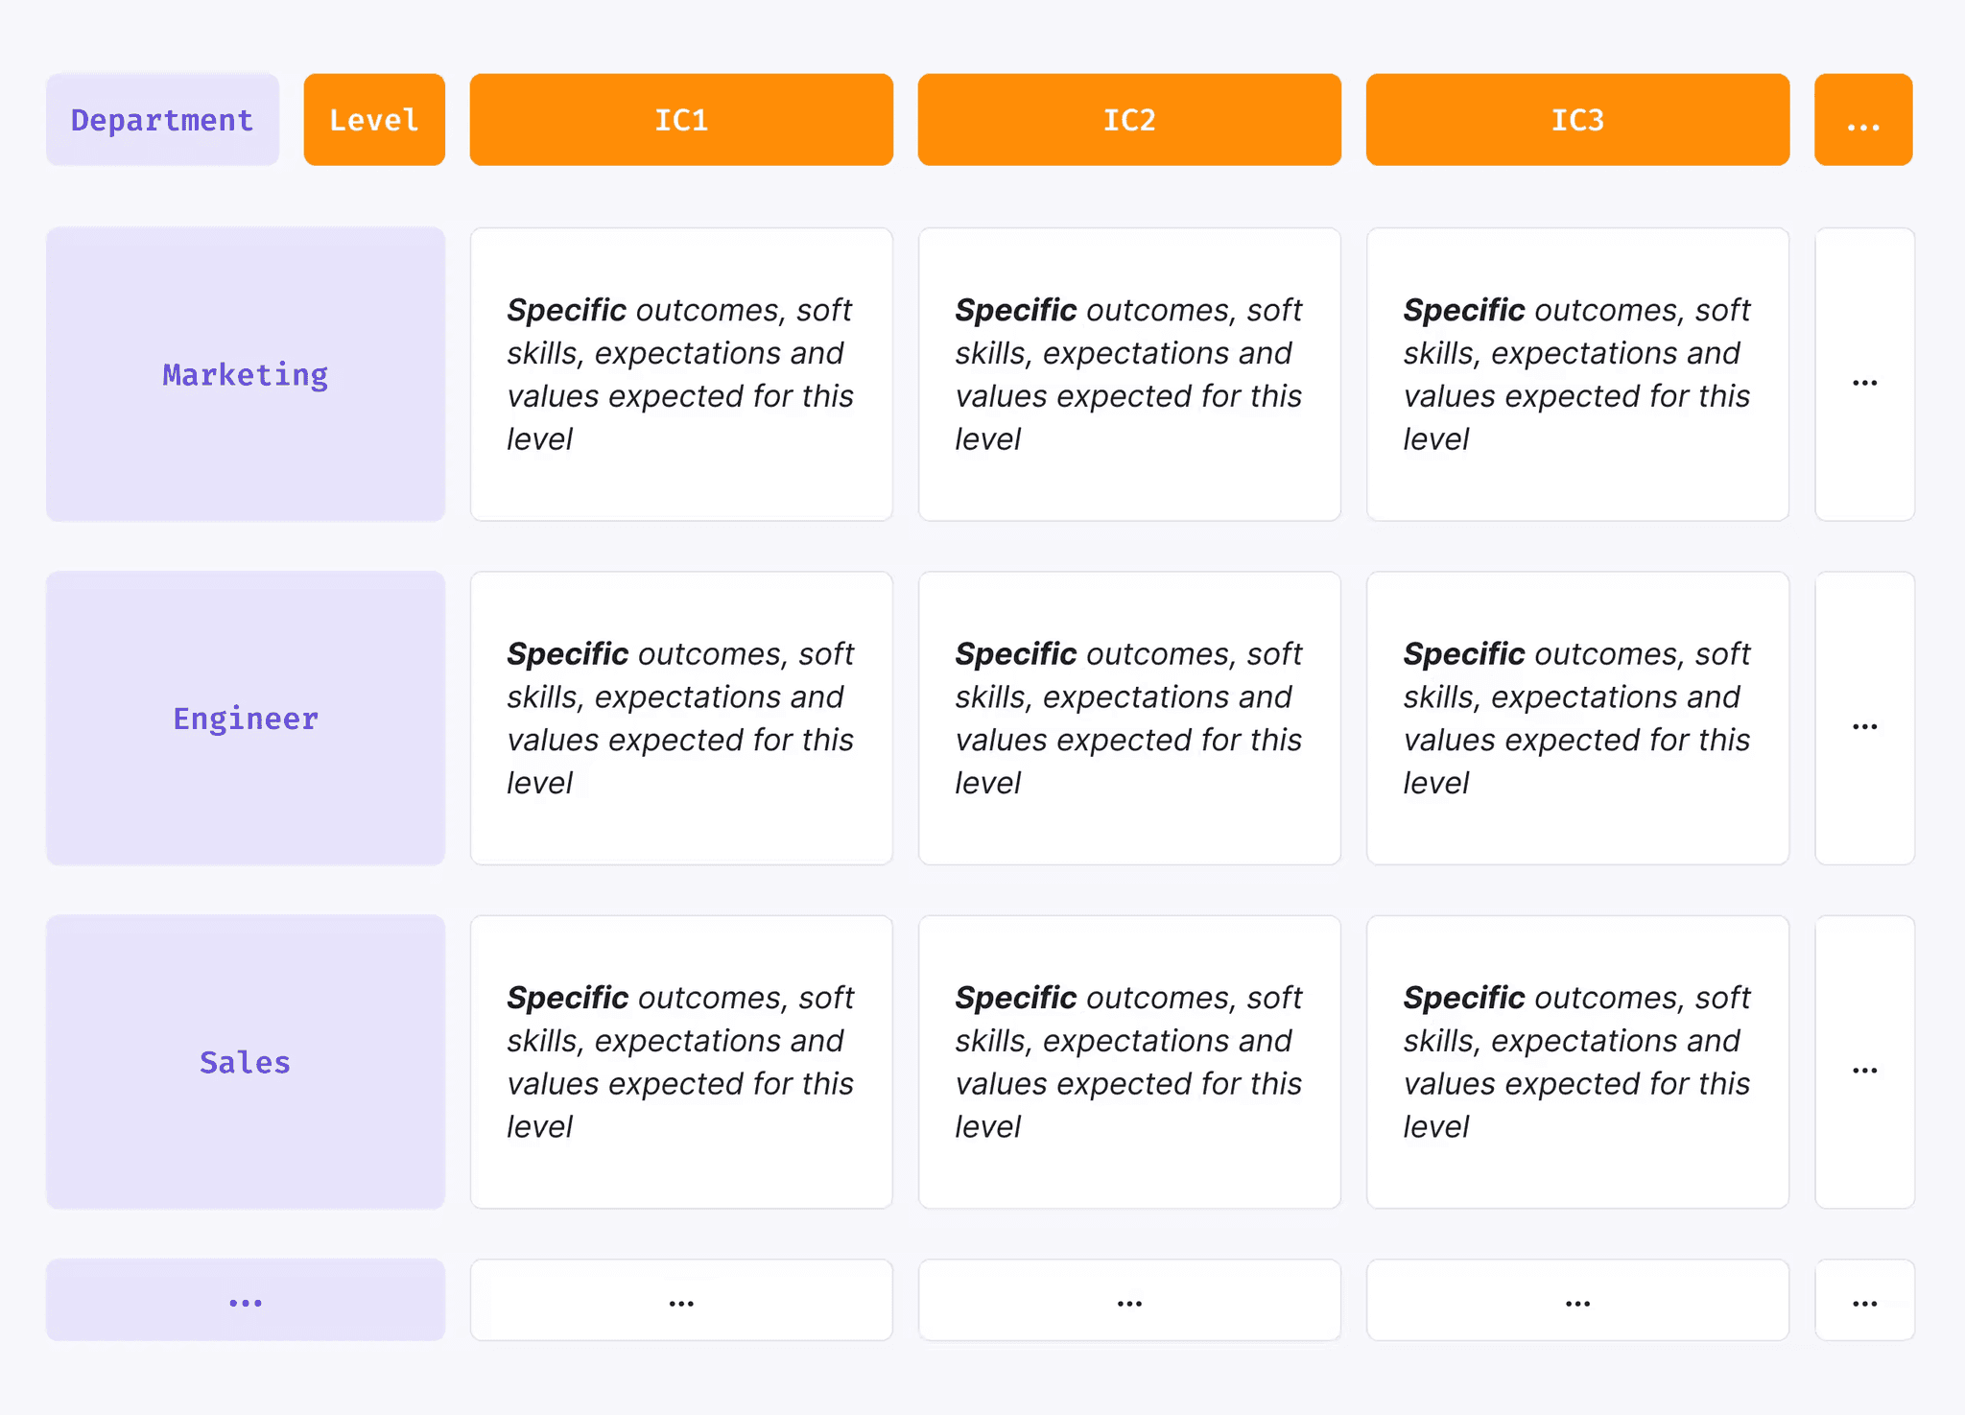
Task: Select the orange Level header
Action: (x=374, y=120)
